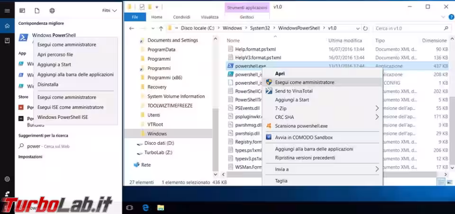Launch Microsoft Edge from taskbar
Image resolution: width=455 pixels, height=214 pixels.
click(x=146, y=208)
